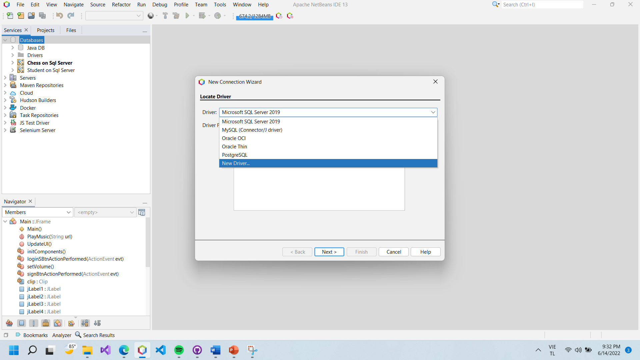Viewport: 640px width, 360px height.
Task: Click the Navigator synchronize view icon
Action: point(142,212)
